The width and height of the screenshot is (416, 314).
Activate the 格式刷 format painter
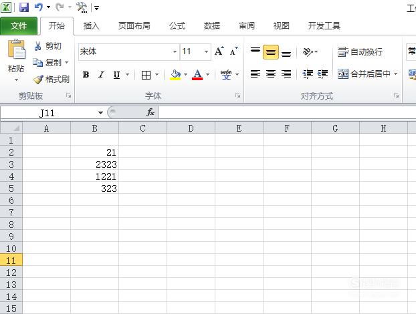point(51,80)
